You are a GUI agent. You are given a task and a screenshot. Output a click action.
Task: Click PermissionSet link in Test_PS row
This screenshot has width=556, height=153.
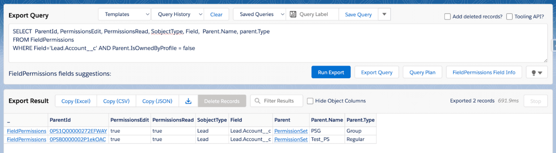[x=291, y=139]
